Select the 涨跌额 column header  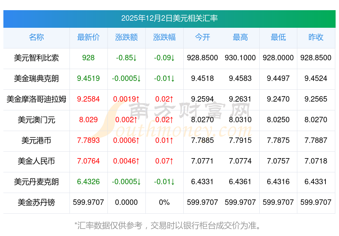(126, 37)
